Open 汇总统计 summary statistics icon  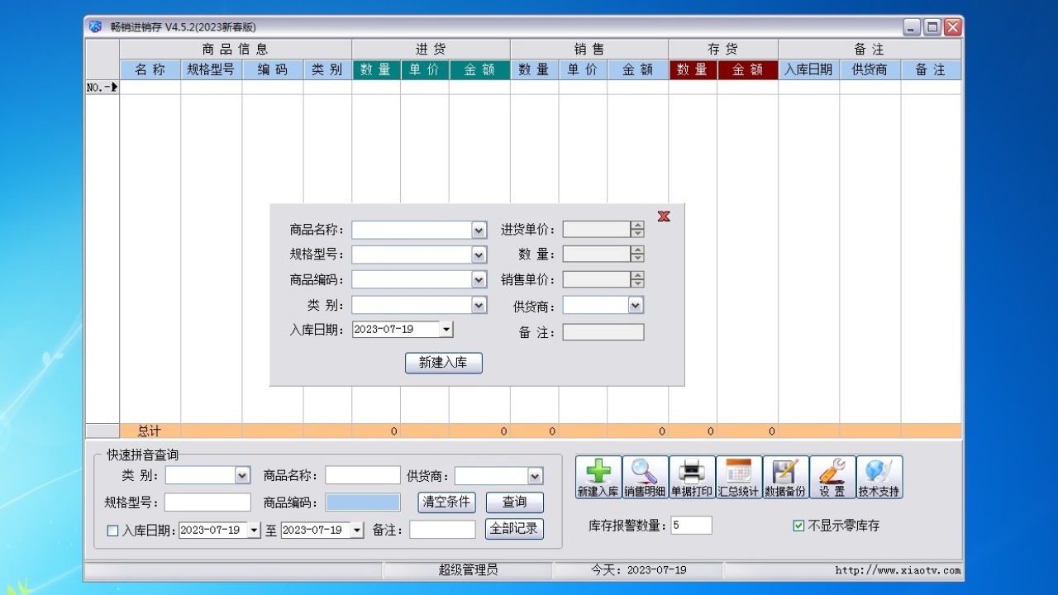[738, 476]
